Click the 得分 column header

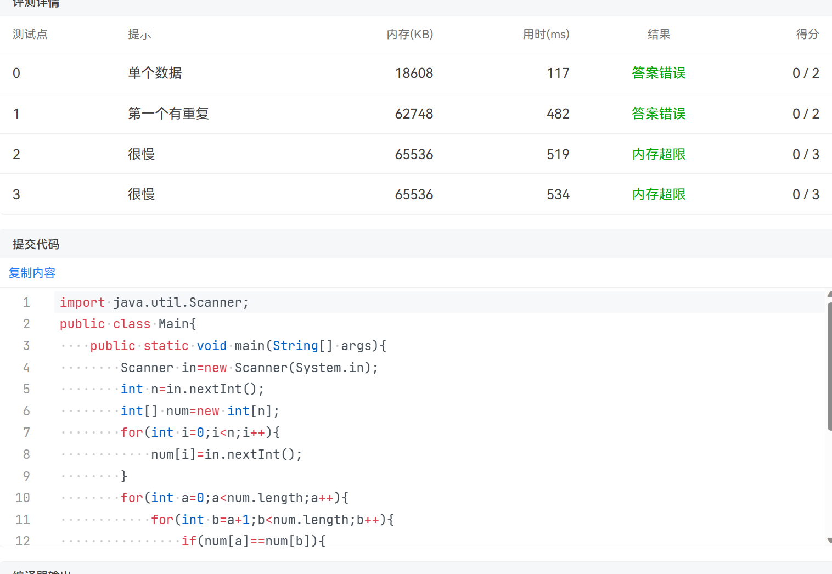(807, 35)
